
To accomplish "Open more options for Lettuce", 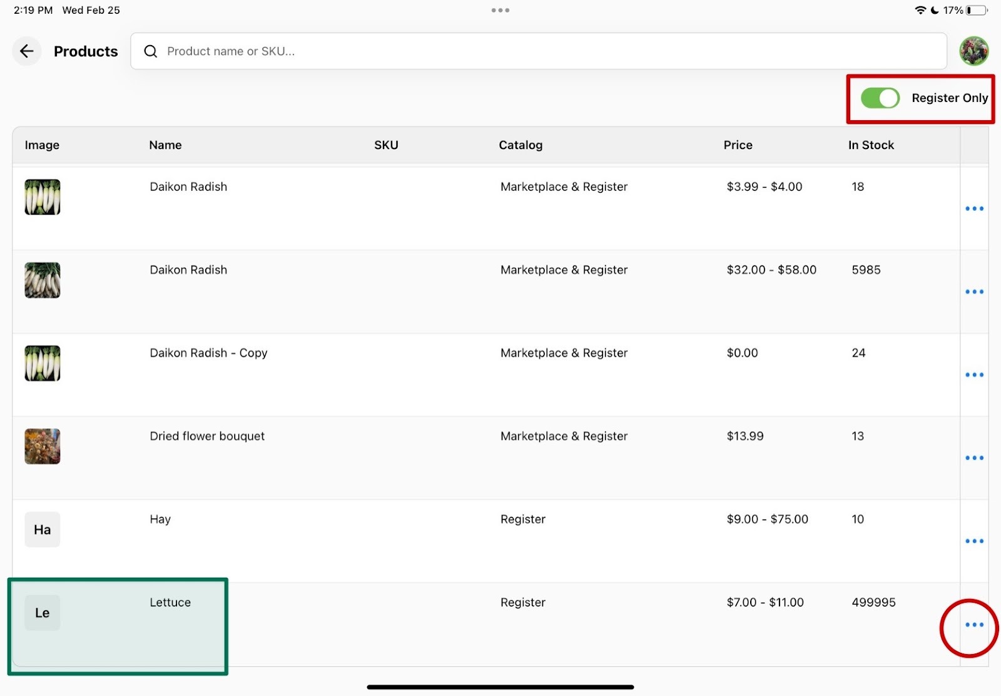I will click(x=973, y=625).
